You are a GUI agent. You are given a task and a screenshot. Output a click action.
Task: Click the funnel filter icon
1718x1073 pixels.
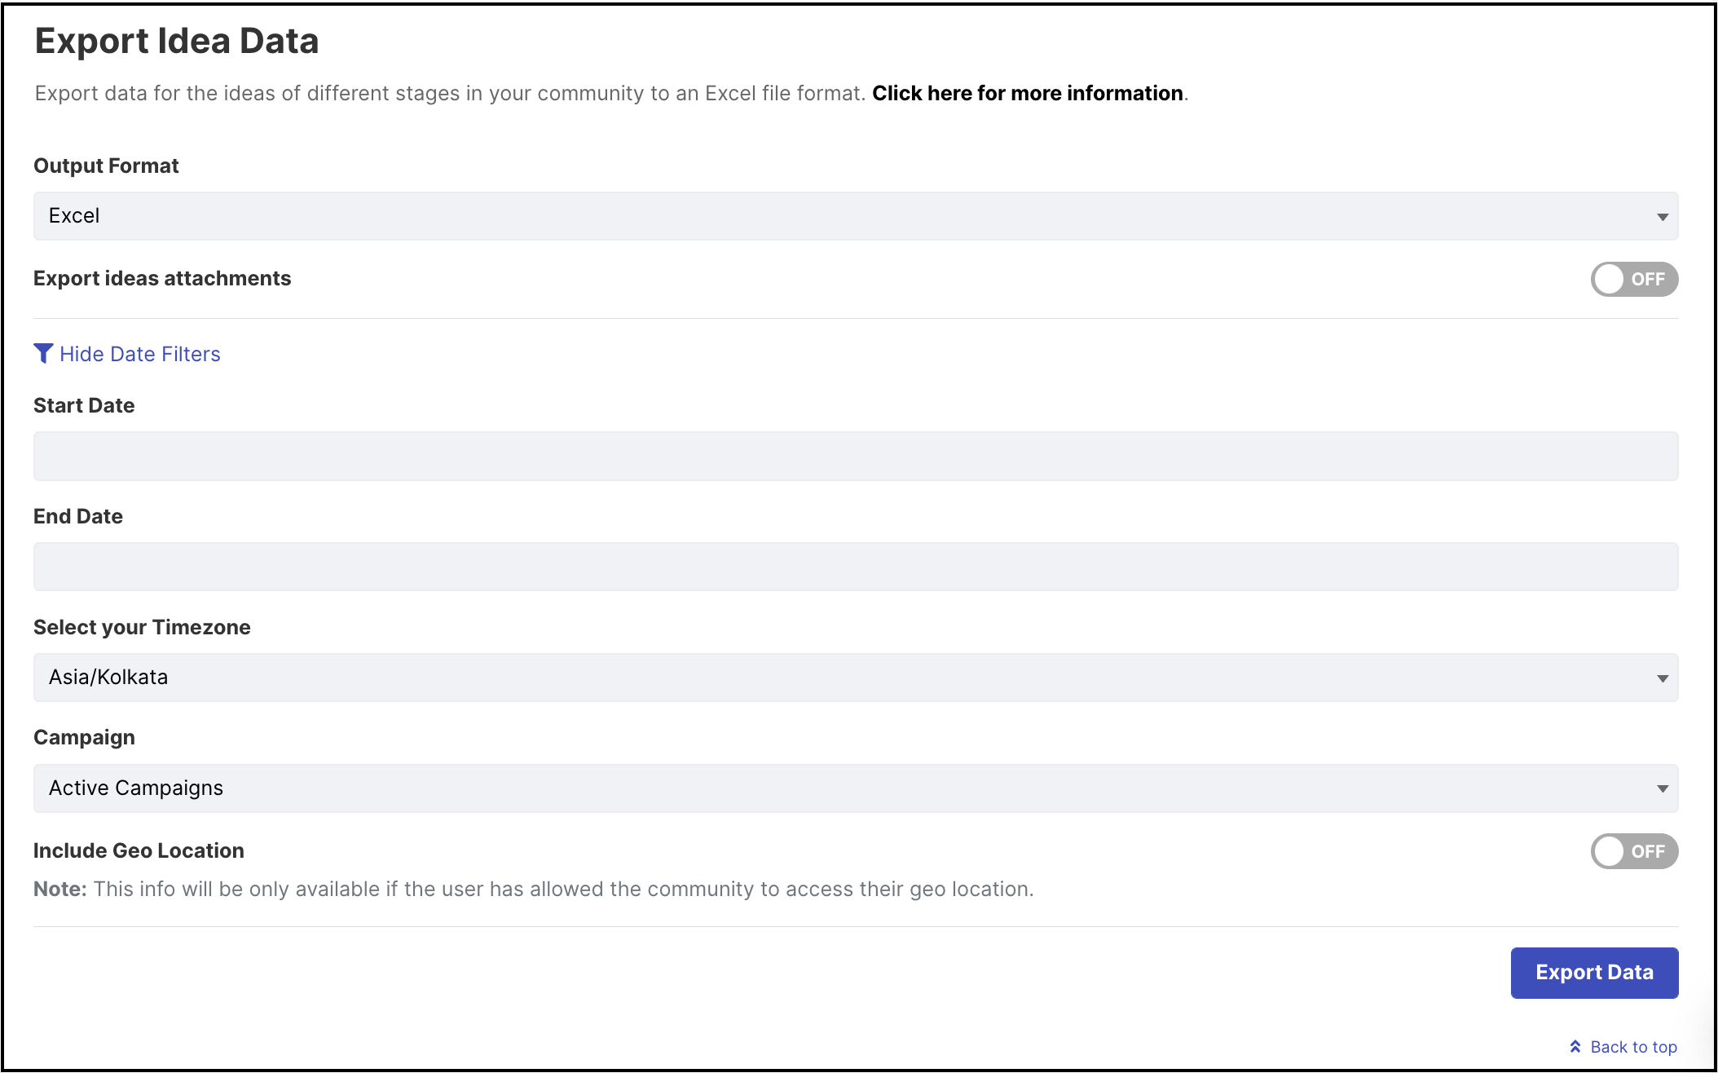click(x=43, y=353)
